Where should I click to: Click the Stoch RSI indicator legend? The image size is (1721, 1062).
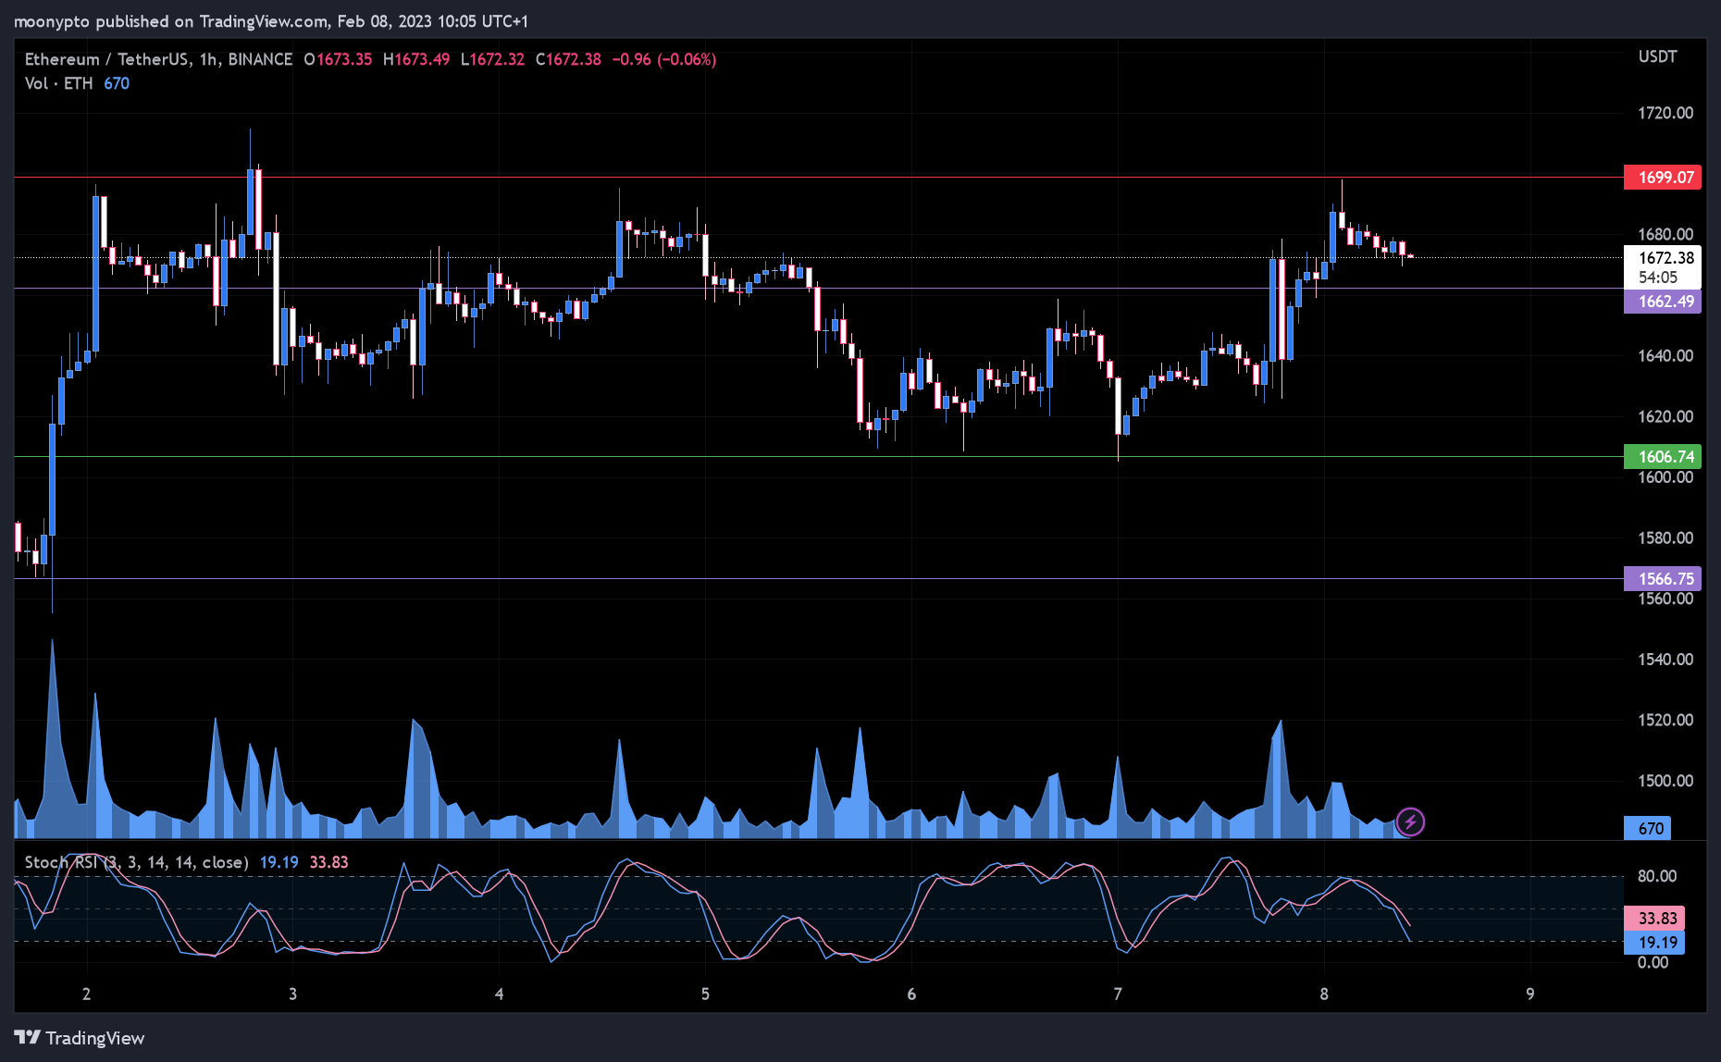[x=136, y=862]
